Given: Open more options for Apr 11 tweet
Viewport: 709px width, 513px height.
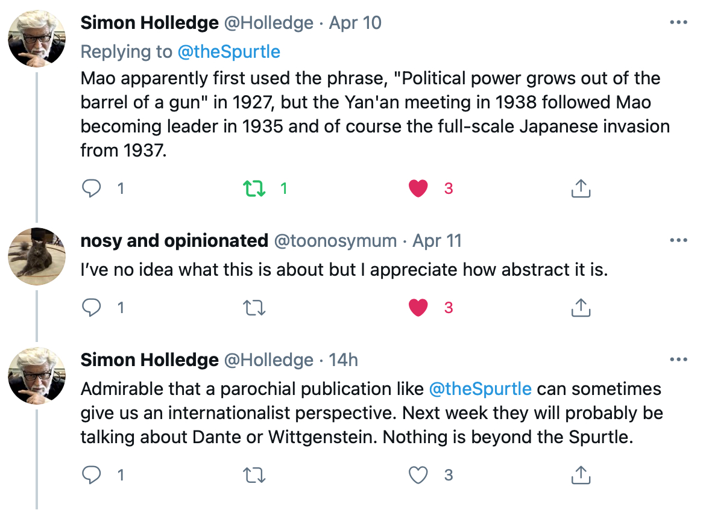Looking at the screenshot, I should (x=679, y=240).
